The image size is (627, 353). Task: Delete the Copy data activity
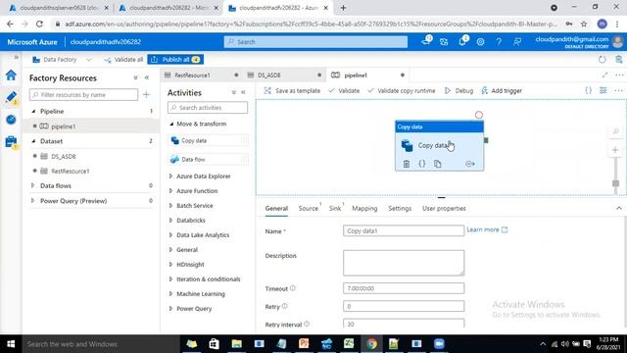point(407,164)
